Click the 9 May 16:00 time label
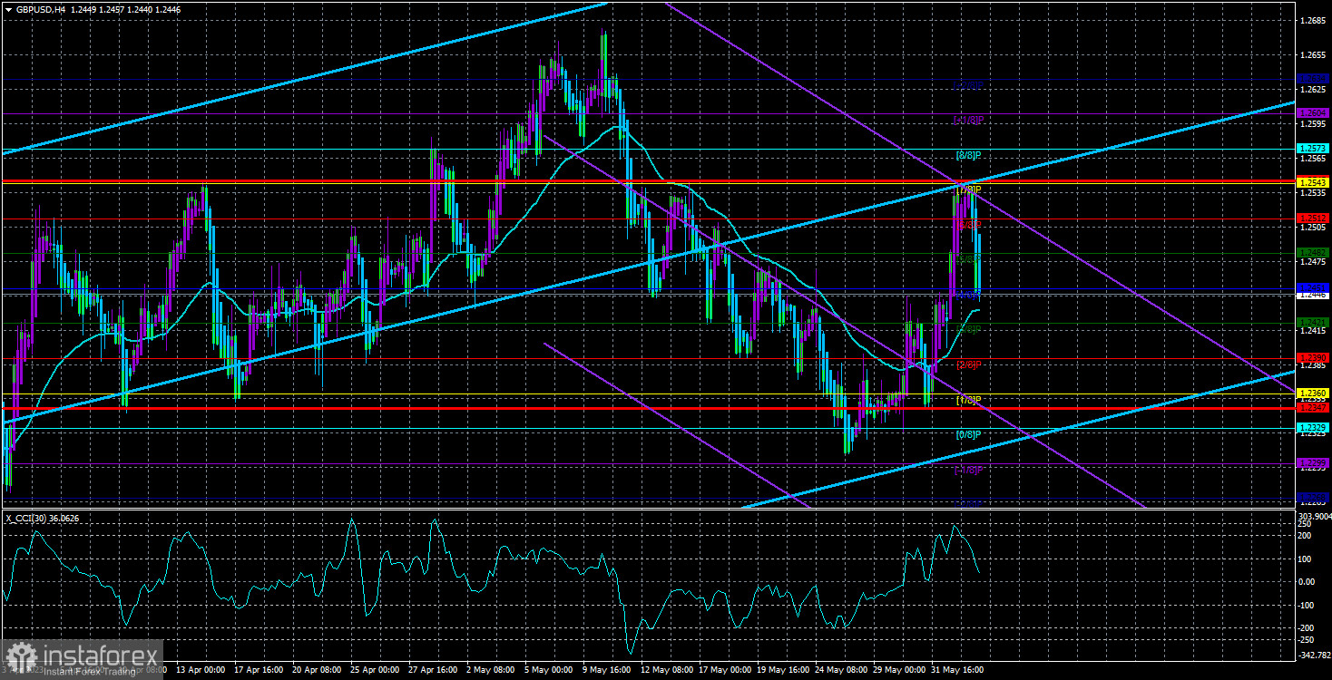 [606, 670]
